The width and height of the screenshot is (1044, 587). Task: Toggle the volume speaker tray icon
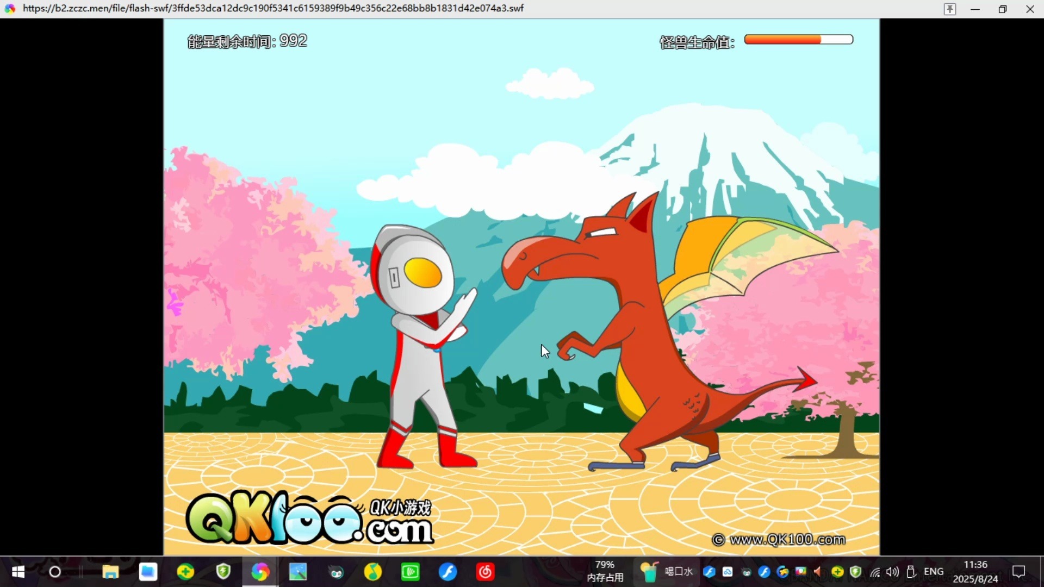[x=892, y=572]
